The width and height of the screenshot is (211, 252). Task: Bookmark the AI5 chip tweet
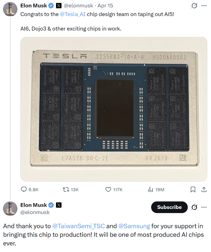tap(193, 190)
